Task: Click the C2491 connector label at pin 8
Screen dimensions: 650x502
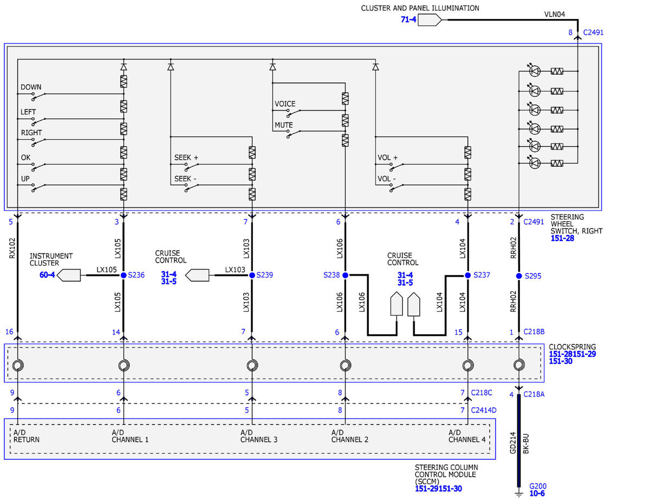Action: pyautogui.click(x=593, y=32)
